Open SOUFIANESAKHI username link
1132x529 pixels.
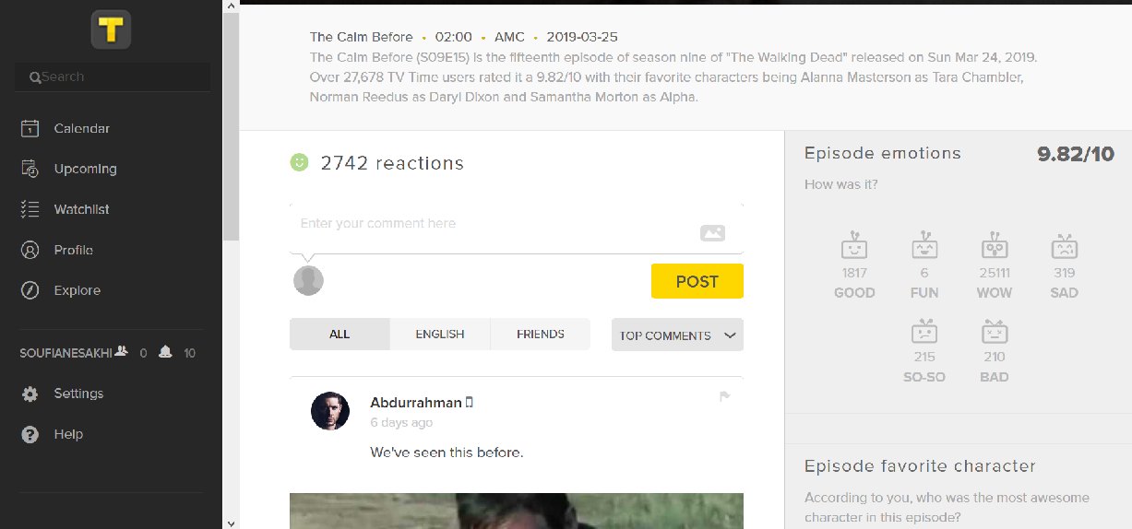coord(66,353)
